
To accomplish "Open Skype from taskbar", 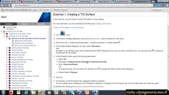I will (72, 93).
